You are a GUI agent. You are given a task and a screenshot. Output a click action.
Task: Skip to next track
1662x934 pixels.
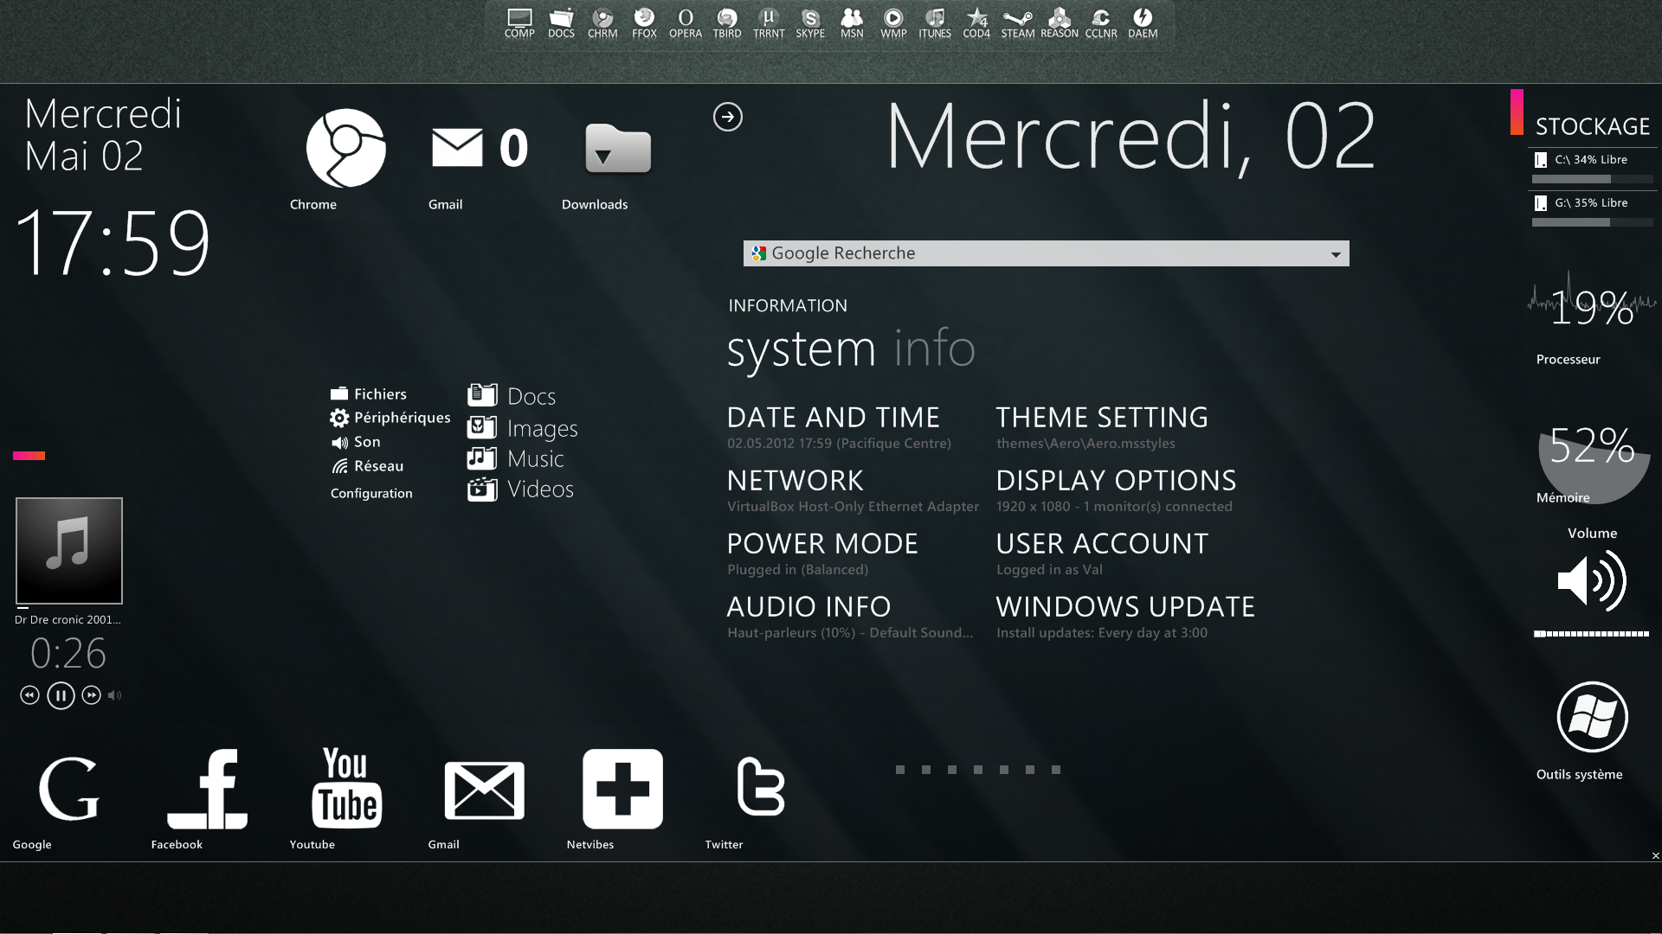(91, 695)
